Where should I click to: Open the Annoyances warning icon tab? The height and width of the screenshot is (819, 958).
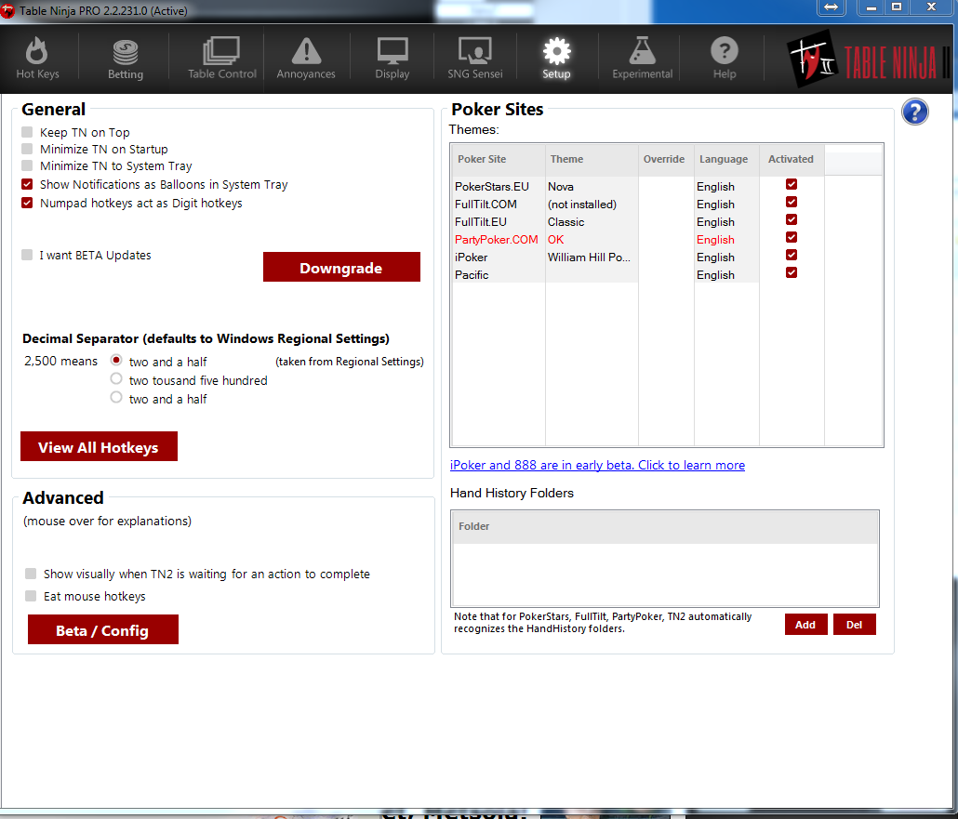pos(305,59)
